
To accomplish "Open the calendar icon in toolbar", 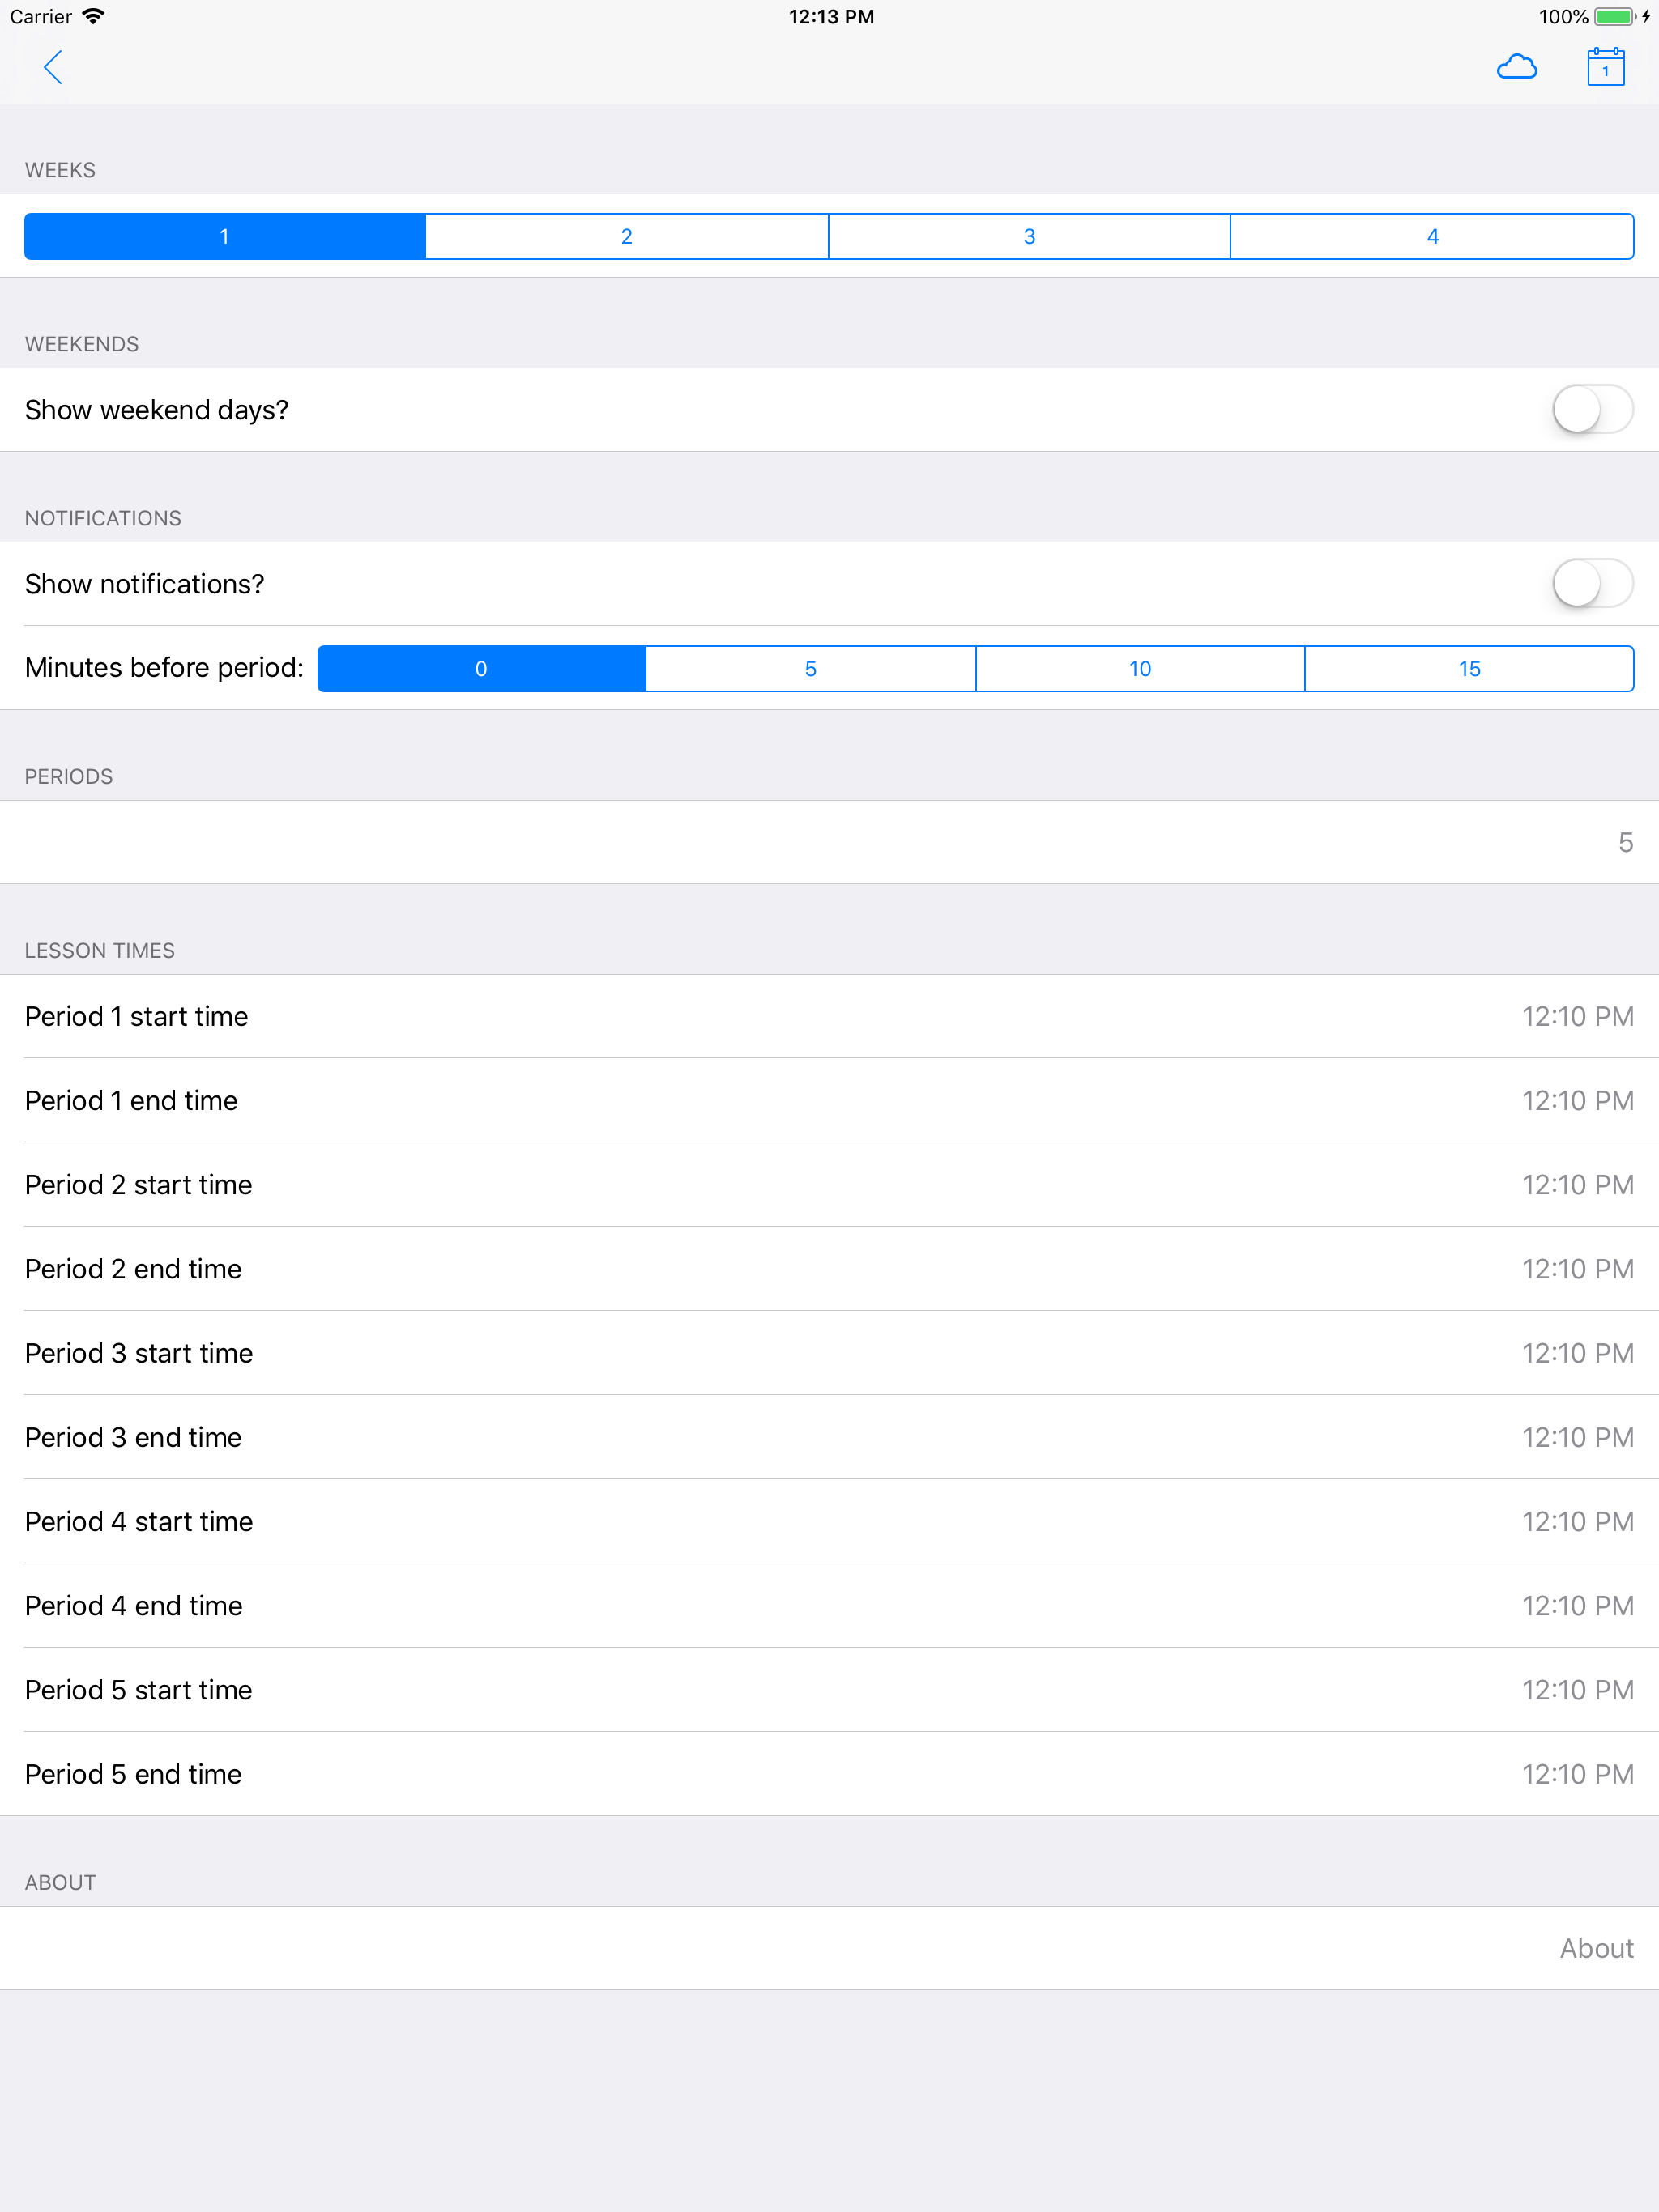I will pyautogui.click(x=1605, y=68).
